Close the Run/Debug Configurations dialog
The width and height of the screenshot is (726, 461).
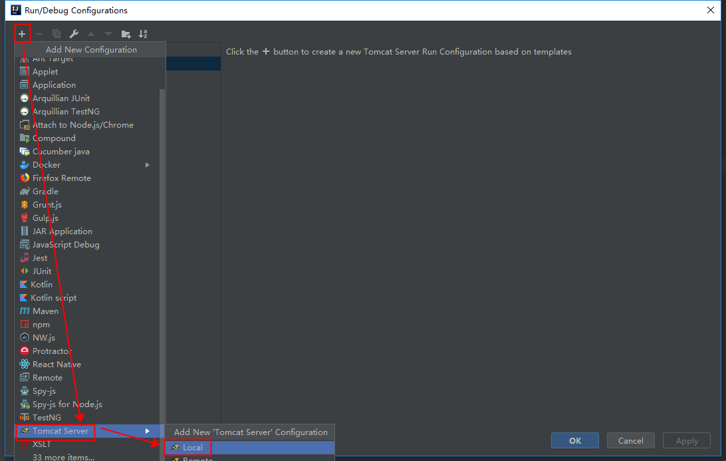[711, 10]
